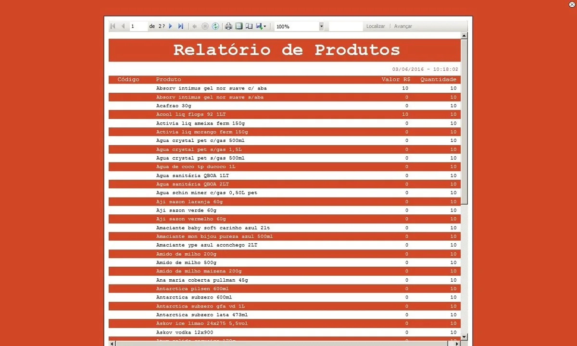
Task: Refresh the report
Action: click(x=215, y=26)
